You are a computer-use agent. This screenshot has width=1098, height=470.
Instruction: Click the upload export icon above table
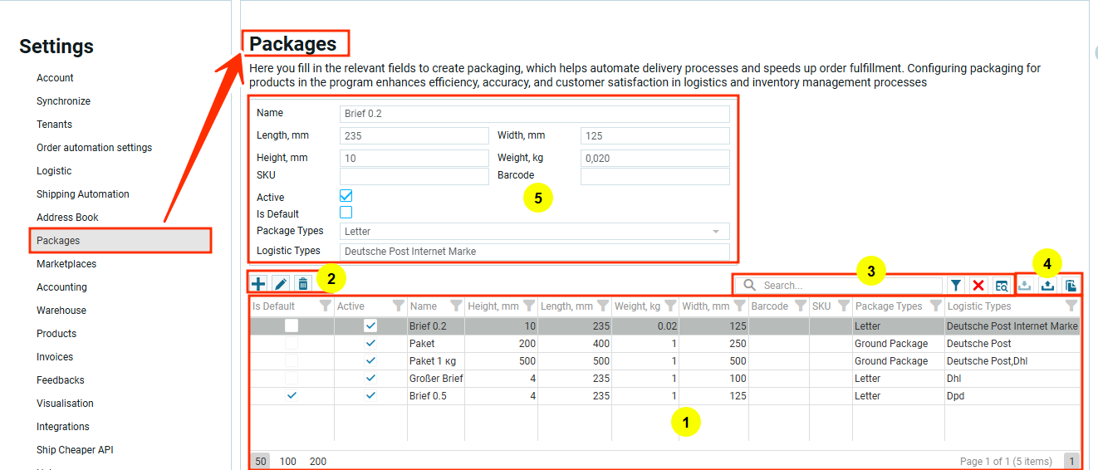(x=1048, y=286)
